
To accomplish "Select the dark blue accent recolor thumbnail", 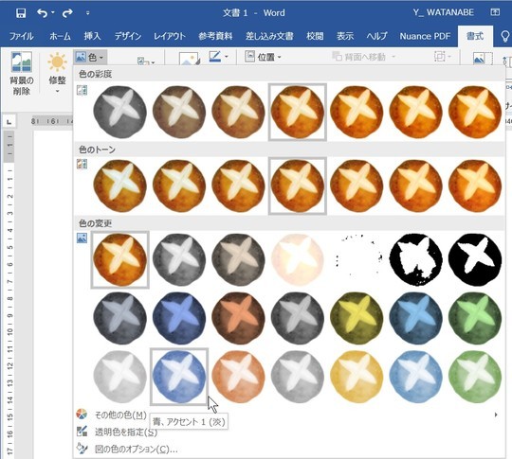I will [x=179, y=318].
